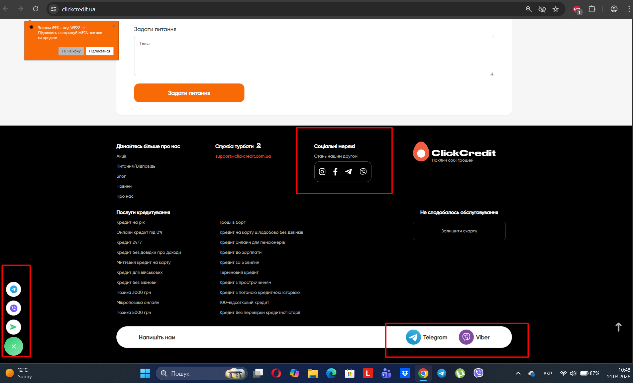
Task: Open the Chrome three-dot menu
Action: pos(629,9)
